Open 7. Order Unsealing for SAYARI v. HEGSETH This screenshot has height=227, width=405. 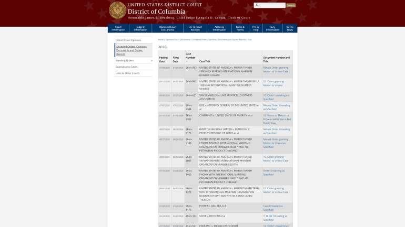[x=275, y=218]
